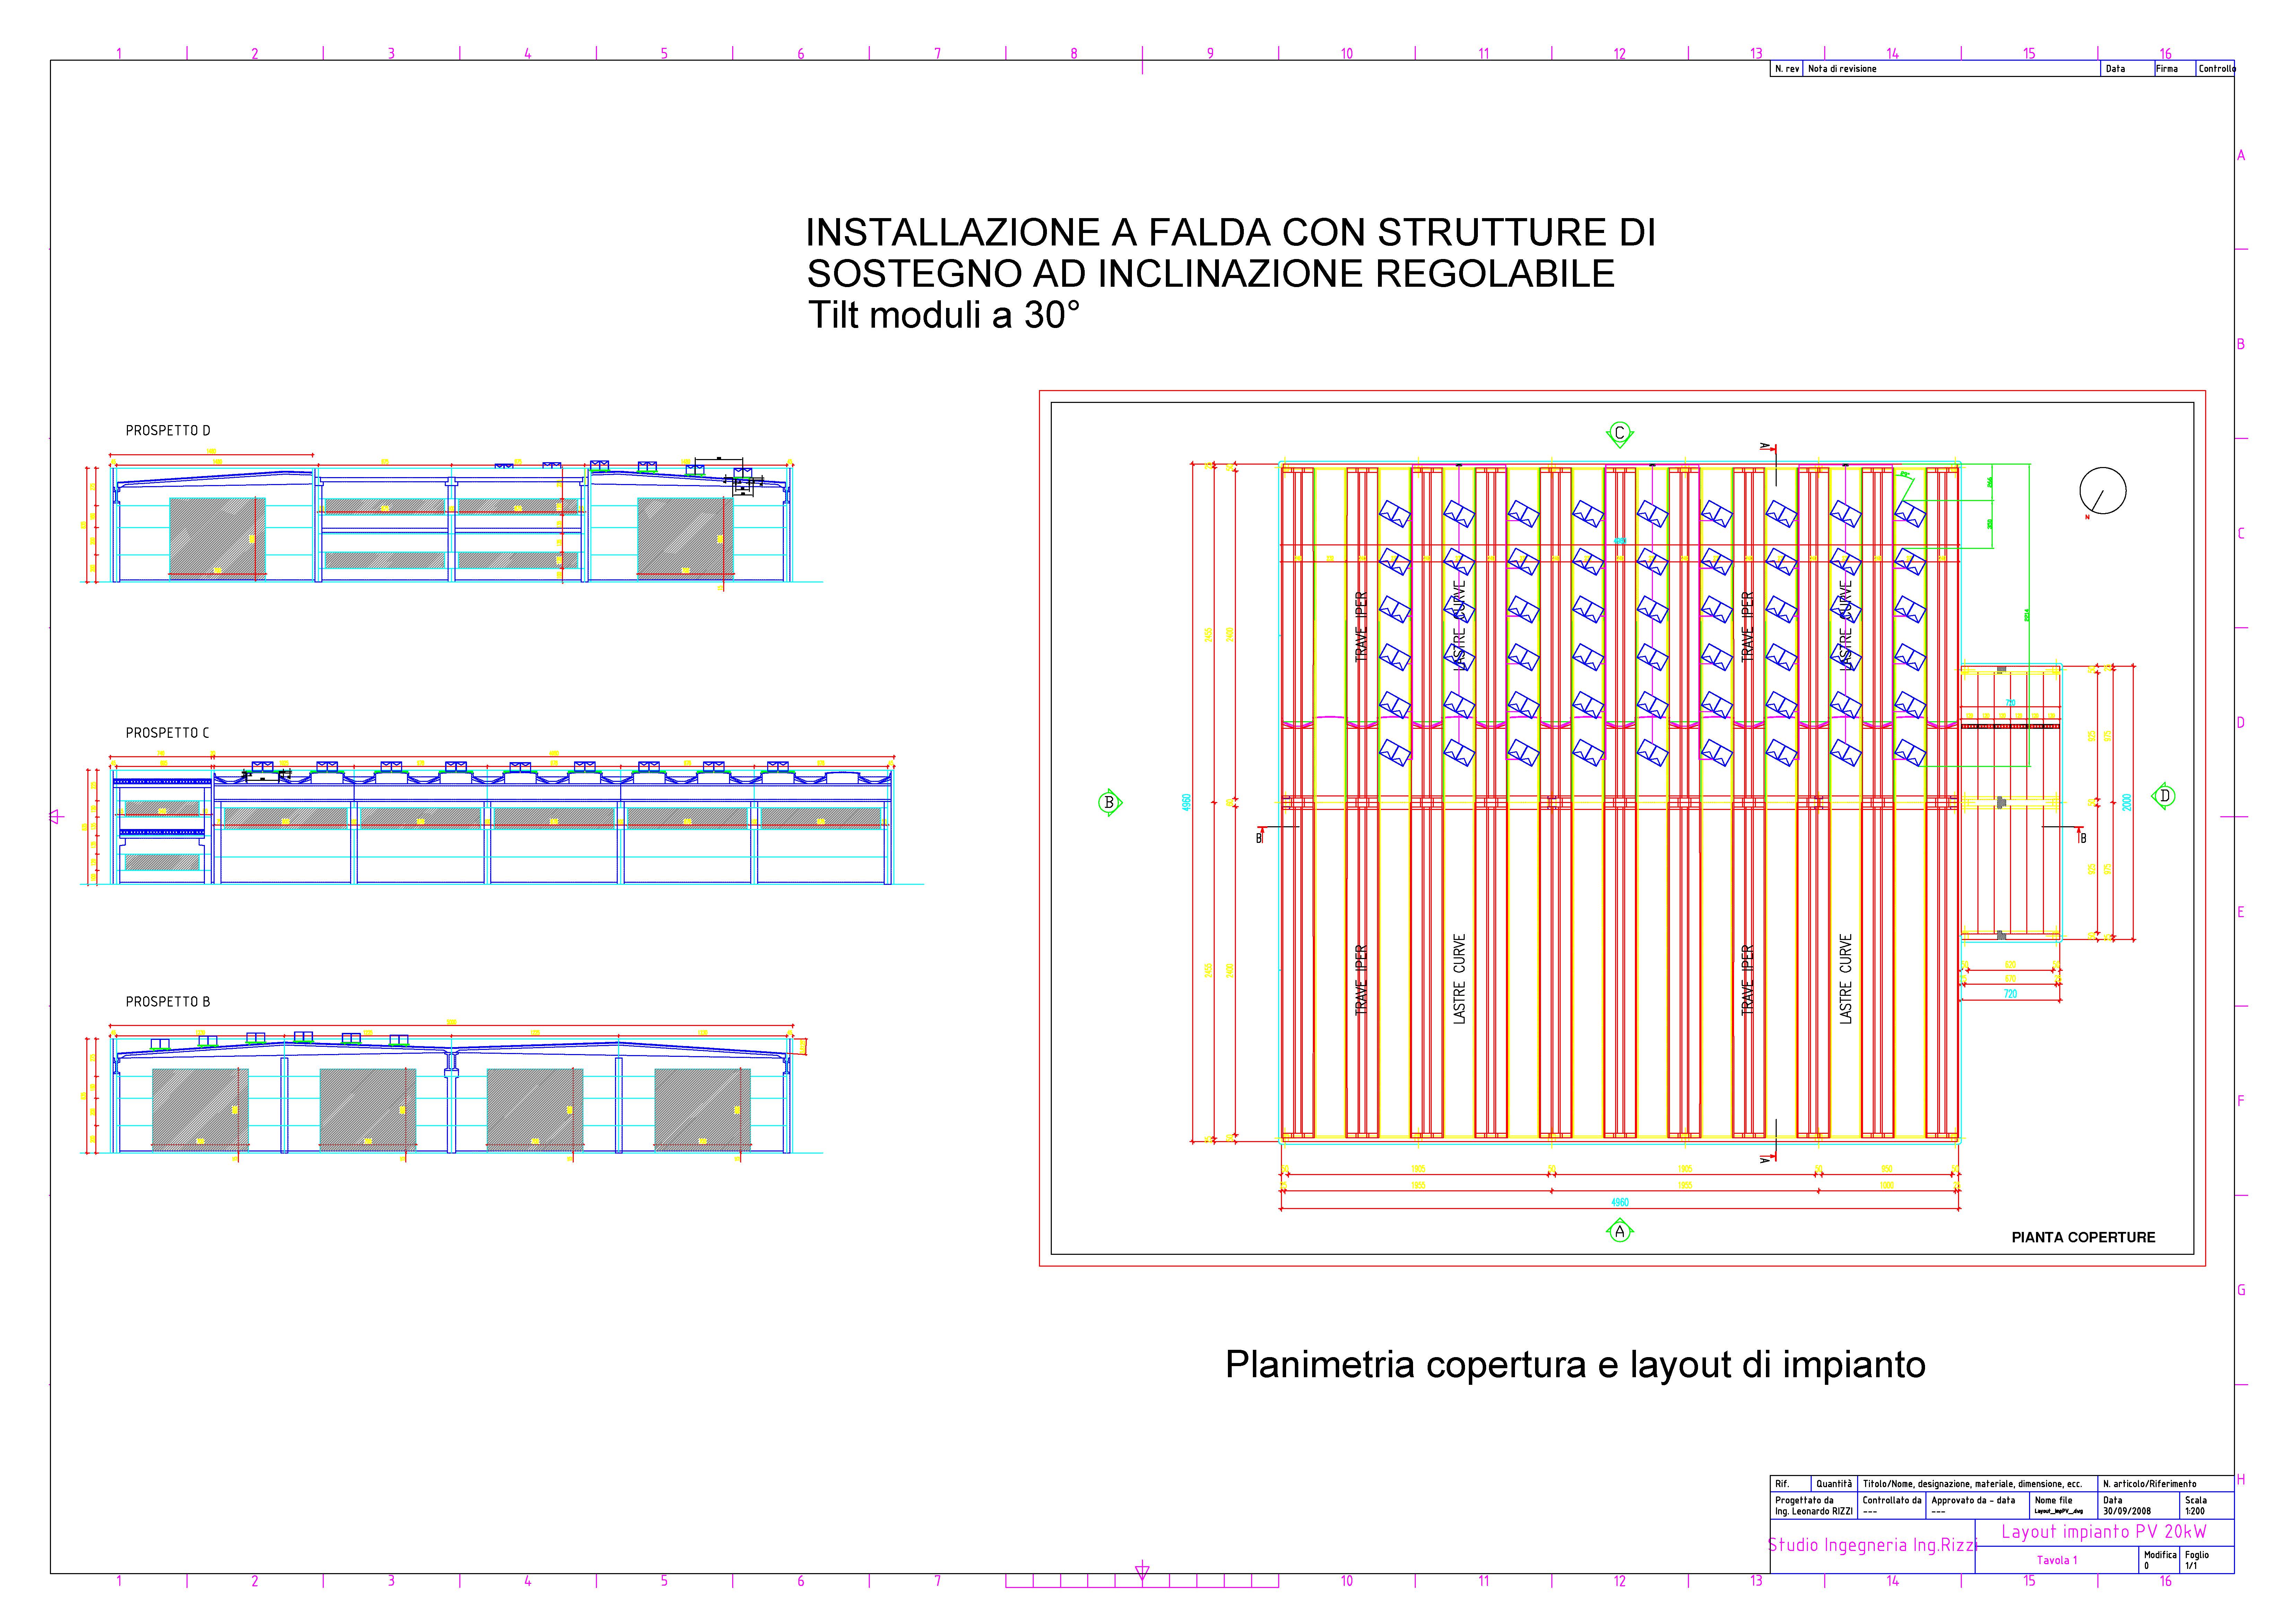Screen dimensions: 2296x1622
Task: Click the 'N. rev' revision table header
Action: 1787,69
